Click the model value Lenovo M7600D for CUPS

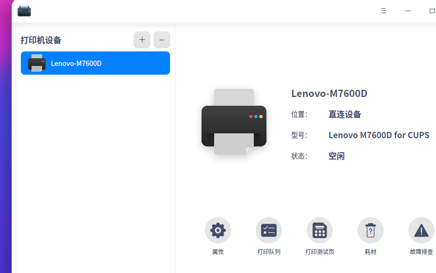click(x=379, y=135)
